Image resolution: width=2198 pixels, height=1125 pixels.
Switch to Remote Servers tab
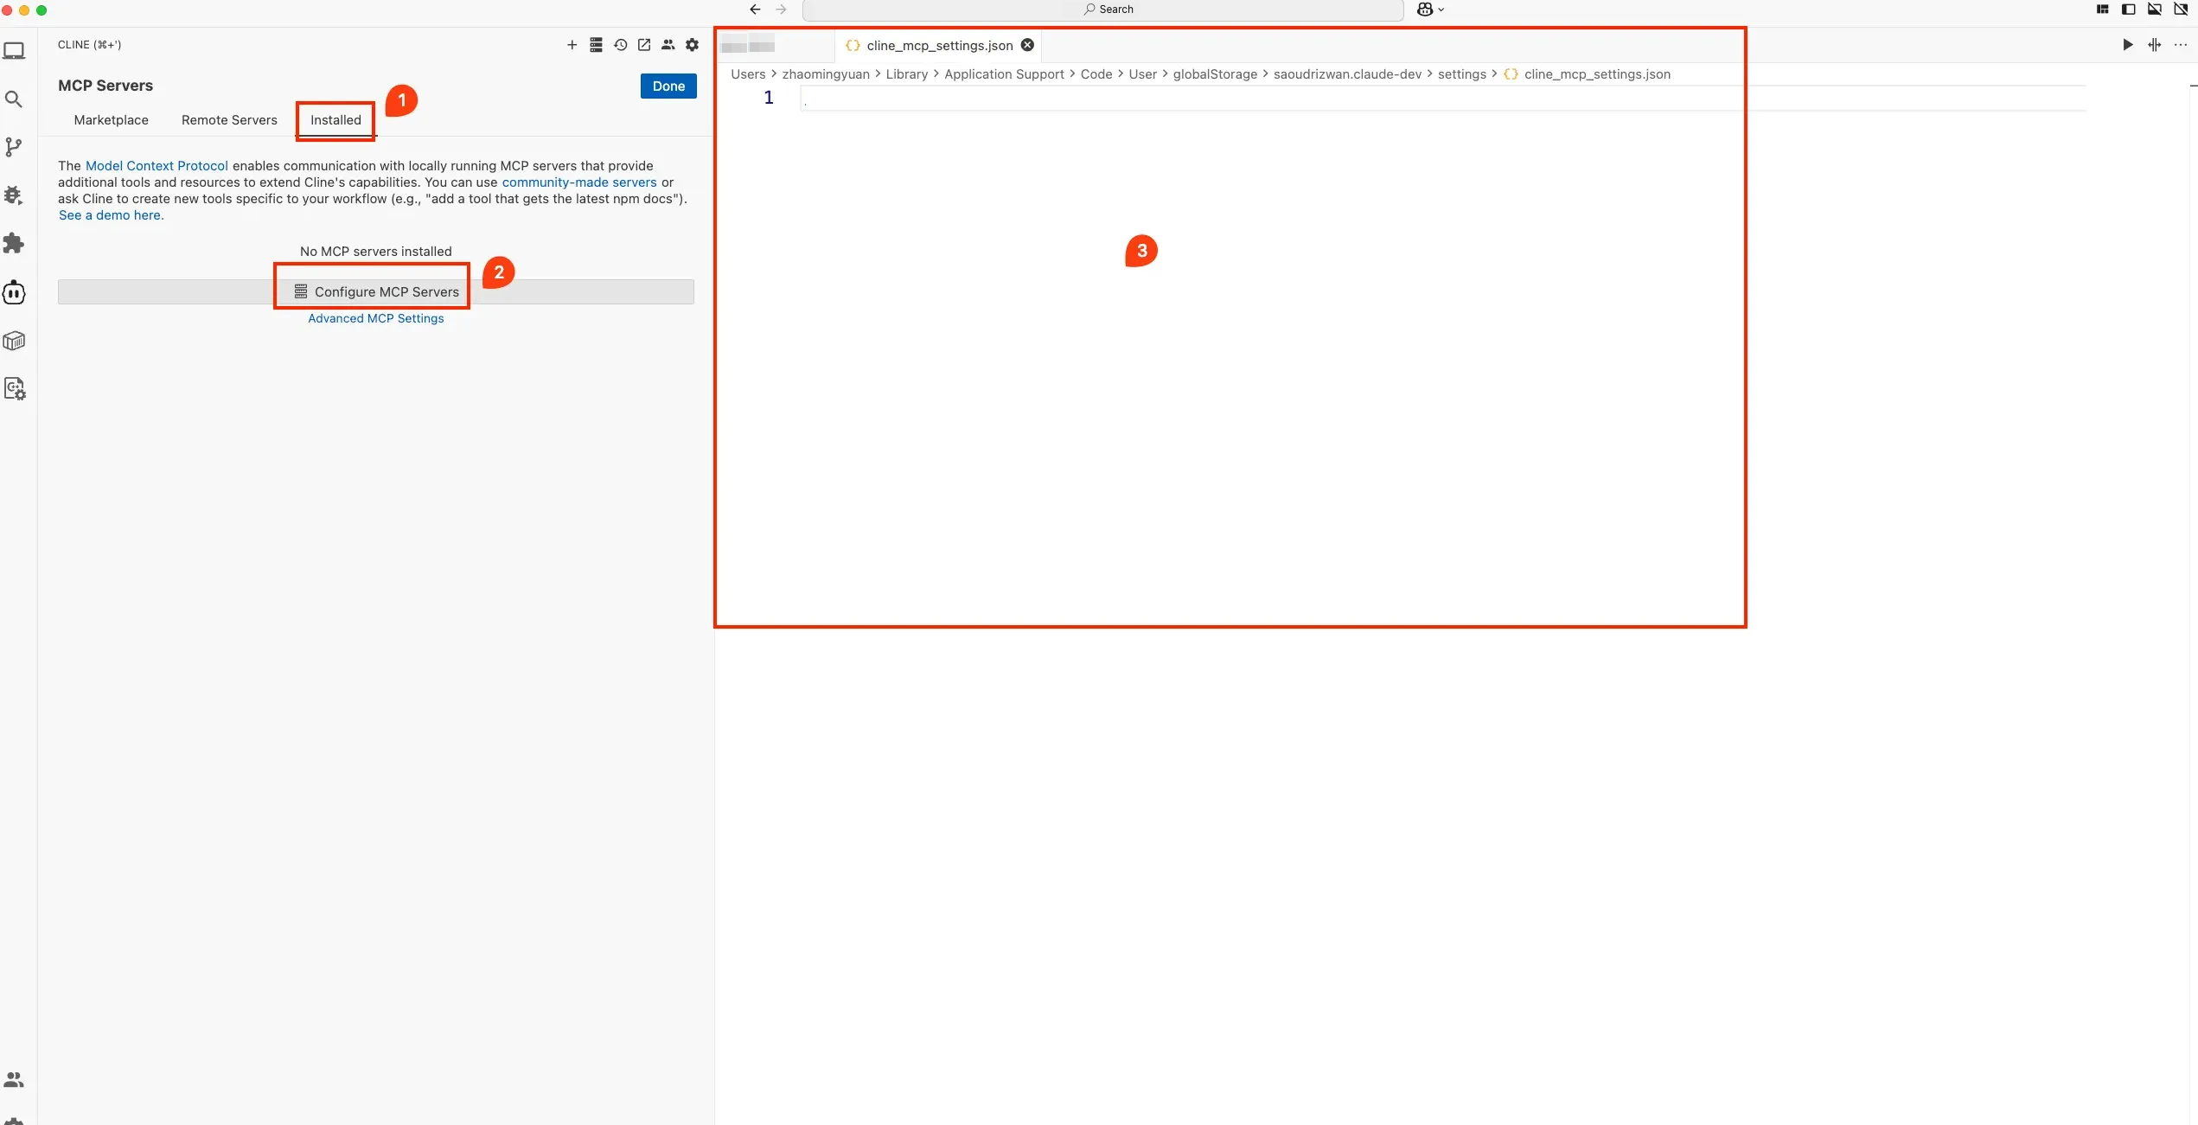click(229, 120)
